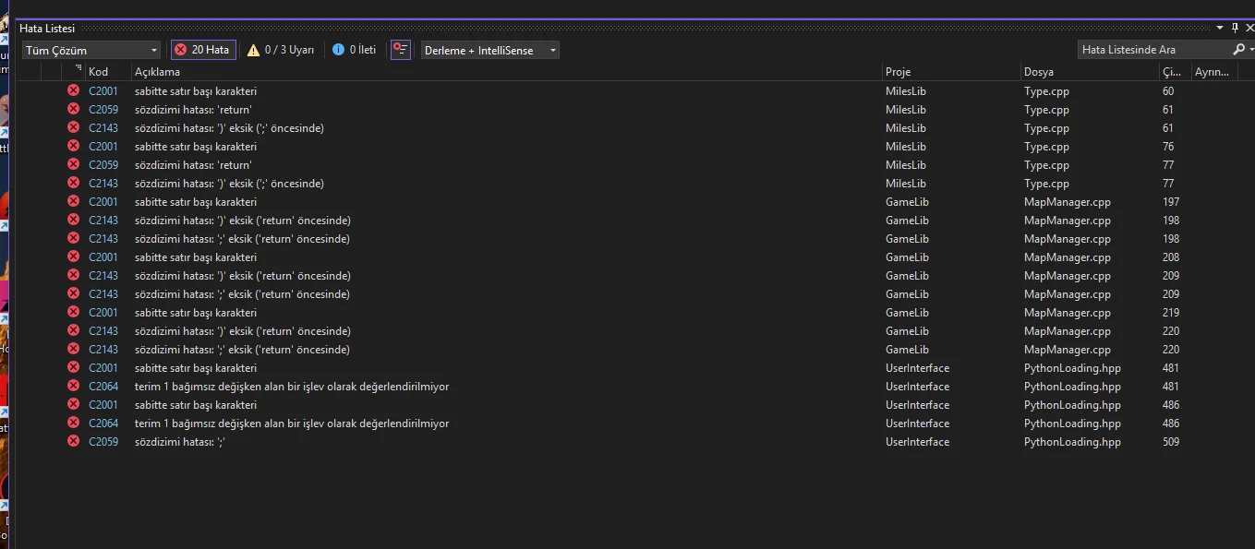Toggle the 20 Hata errors filter
This screenshot has width=1255, height=549.
click(203, 50)
